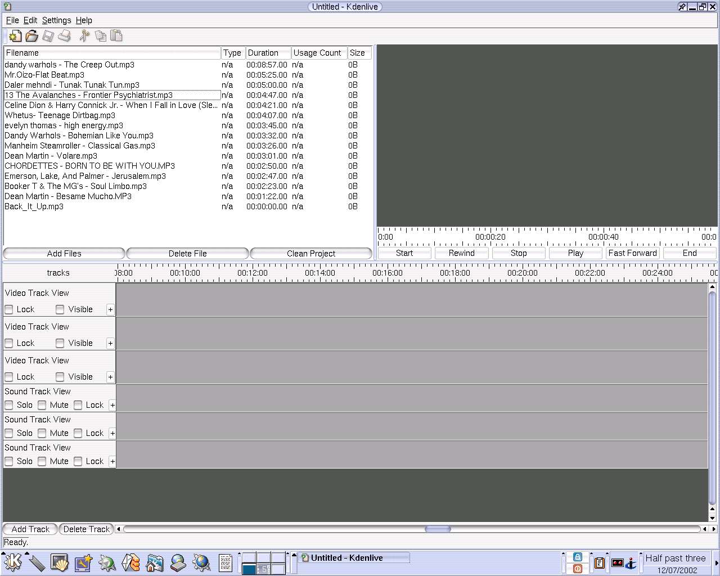Click the Print toolbar icon
Screen dimensions: 720x576
coord(65,37)
